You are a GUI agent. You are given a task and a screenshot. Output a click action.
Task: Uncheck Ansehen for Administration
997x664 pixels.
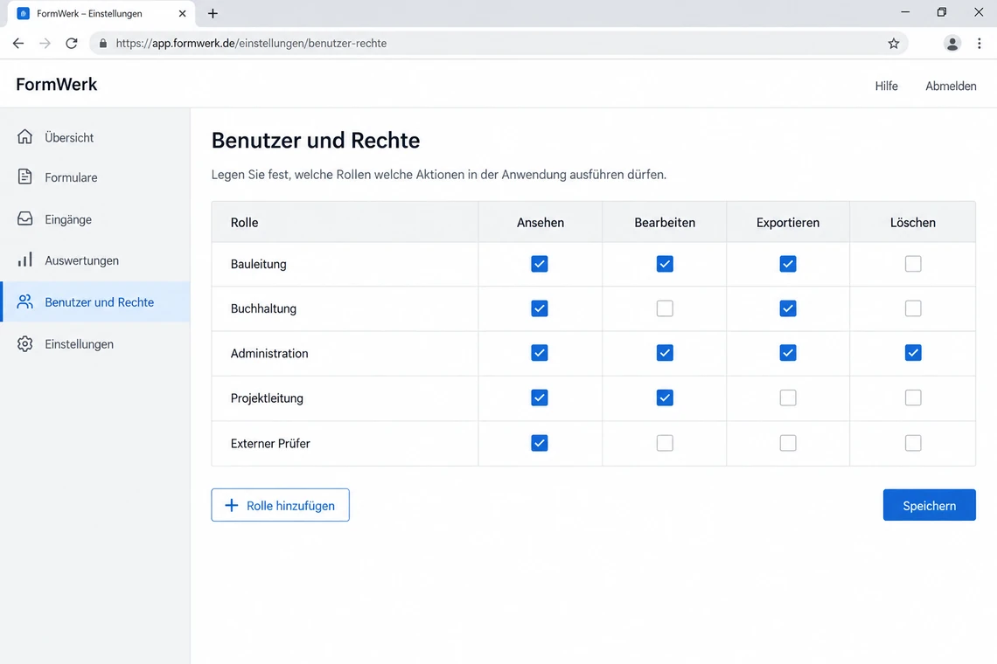(x=540, y=353)
